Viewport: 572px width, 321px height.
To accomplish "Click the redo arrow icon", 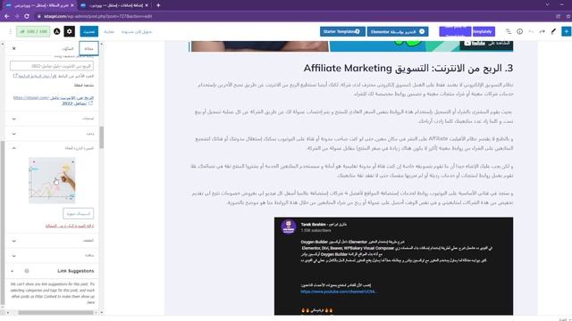I will (543, 32).
